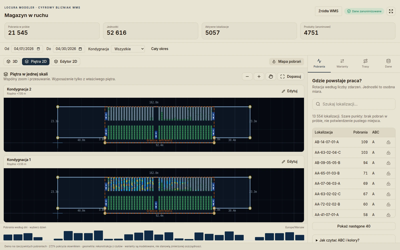Select location row AA-63-02-02-C
The height and width of the screenshot is (250, 400).
tap(354, 194)
